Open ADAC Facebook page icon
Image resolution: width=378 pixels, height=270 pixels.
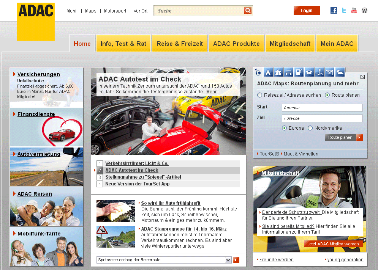tap(334, 10)
